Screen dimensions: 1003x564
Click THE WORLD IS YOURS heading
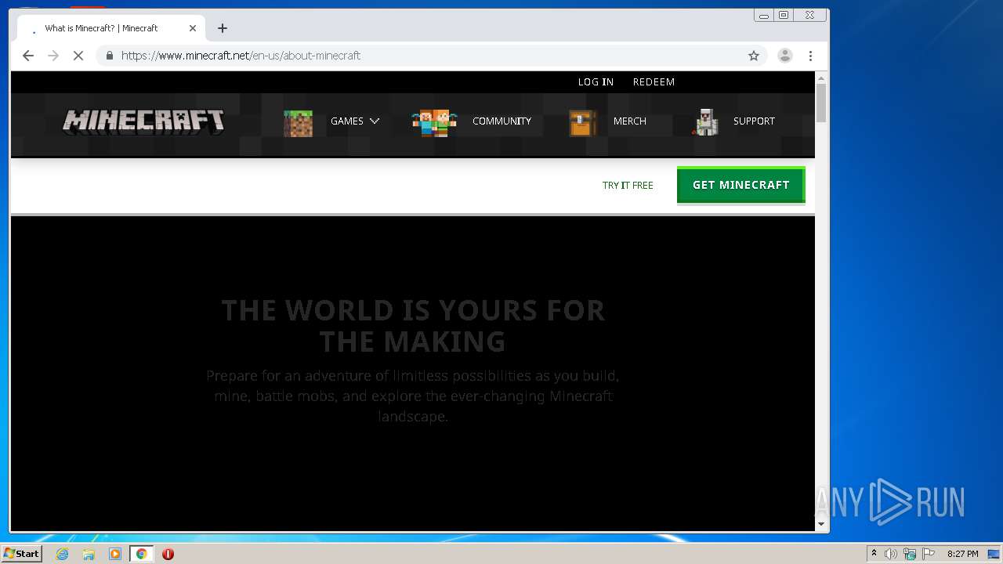tap(413, 326)
